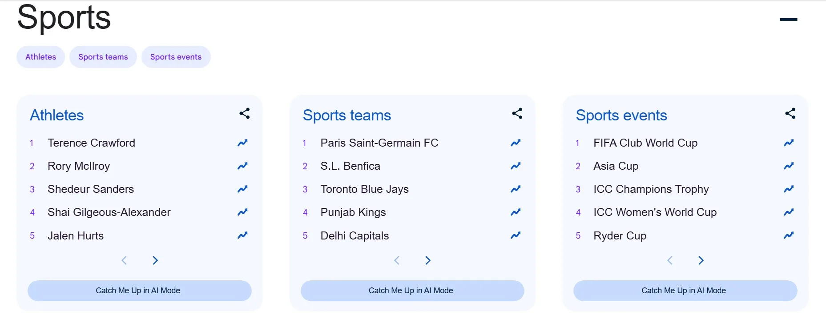Advance to next Sports events page
826x327 pixels.
click(701, 260)
